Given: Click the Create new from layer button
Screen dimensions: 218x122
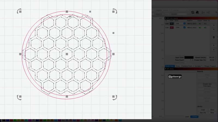Looking at the screenshot, I should 207,85.
